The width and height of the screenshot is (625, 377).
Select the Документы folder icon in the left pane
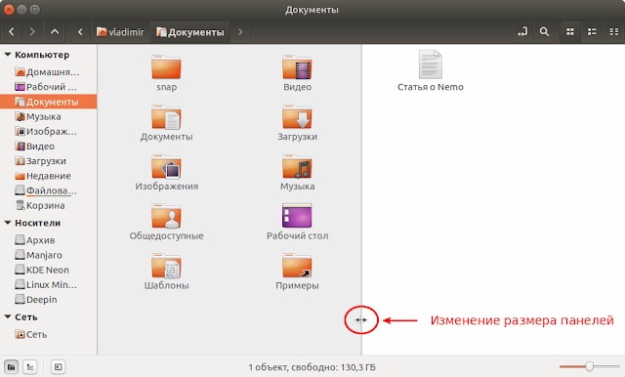pyautogui.click(x=166, y=117)
